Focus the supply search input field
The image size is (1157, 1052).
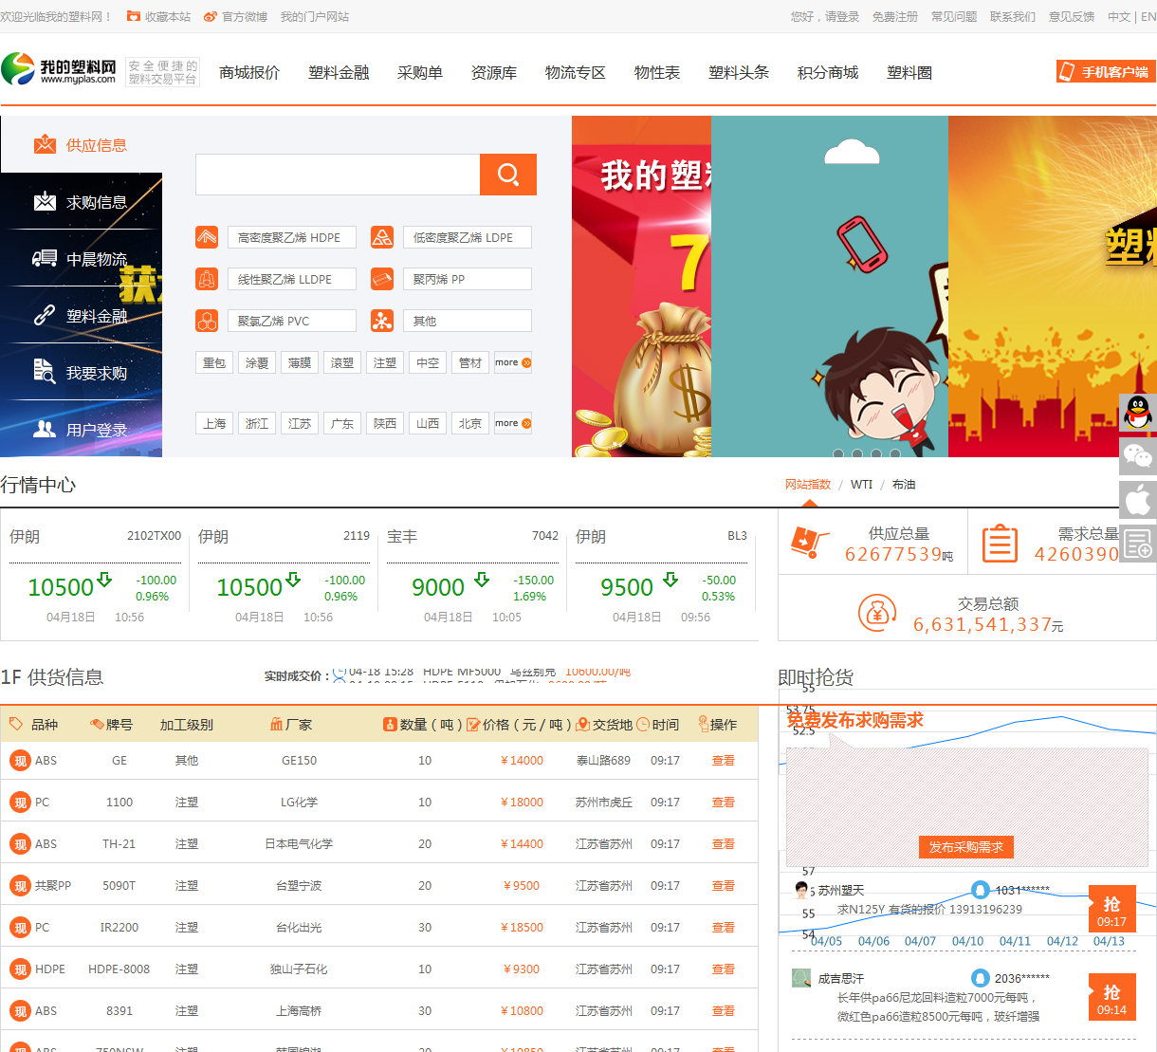338,175
